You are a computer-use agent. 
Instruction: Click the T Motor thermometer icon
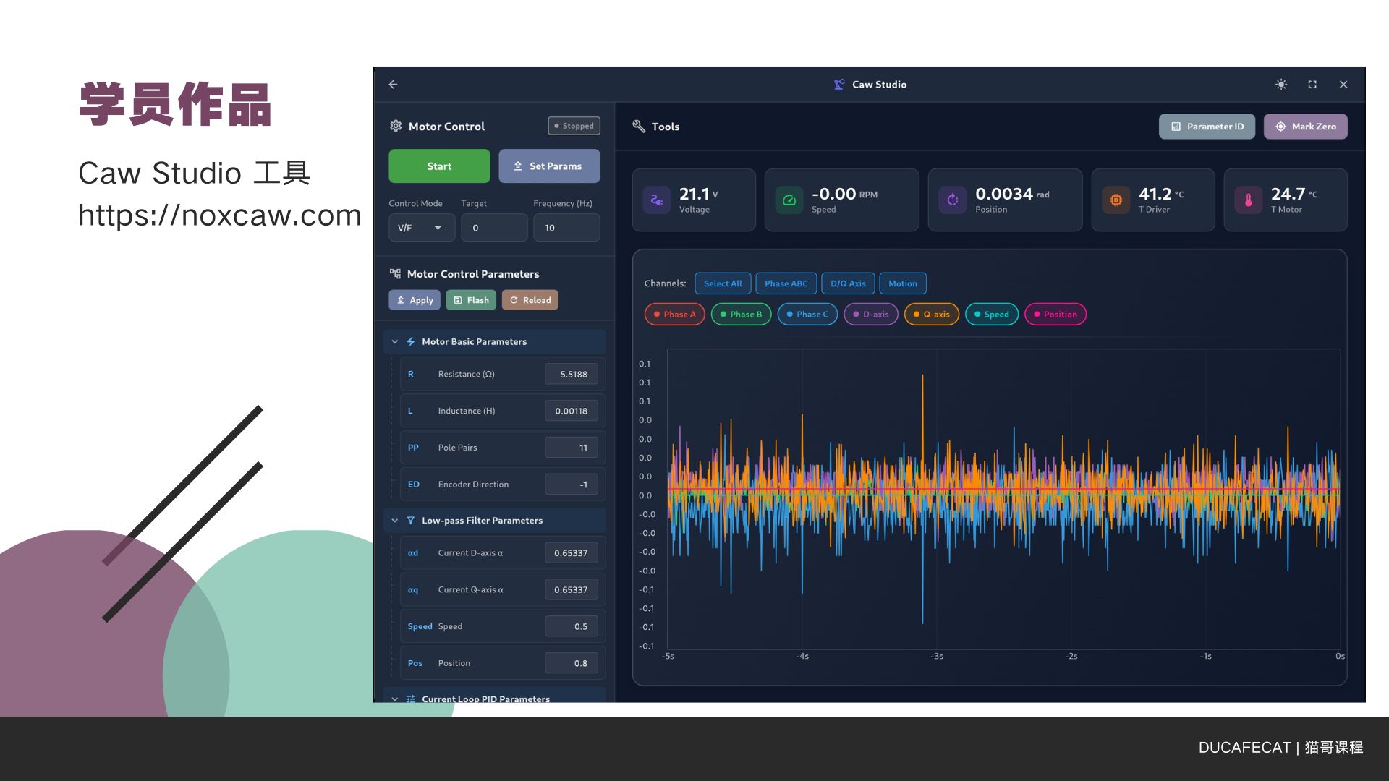pos(1249,200)
